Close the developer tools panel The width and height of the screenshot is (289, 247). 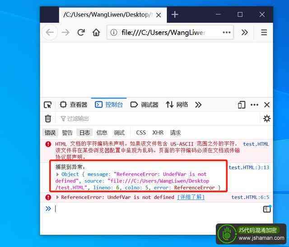[x=267, y=105]
